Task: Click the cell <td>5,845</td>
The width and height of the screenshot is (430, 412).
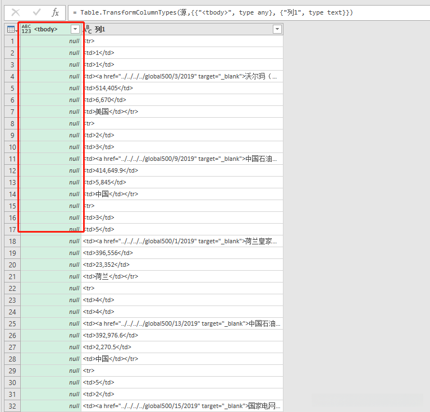Action: coord(182,182)
